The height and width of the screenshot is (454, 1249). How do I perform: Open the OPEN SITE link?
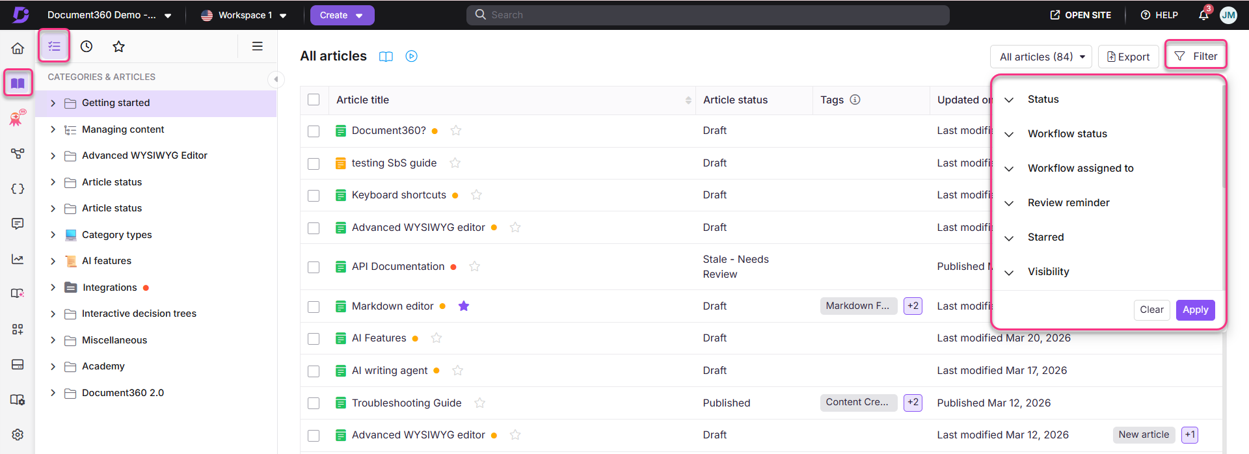click(x=1081, y=15)
